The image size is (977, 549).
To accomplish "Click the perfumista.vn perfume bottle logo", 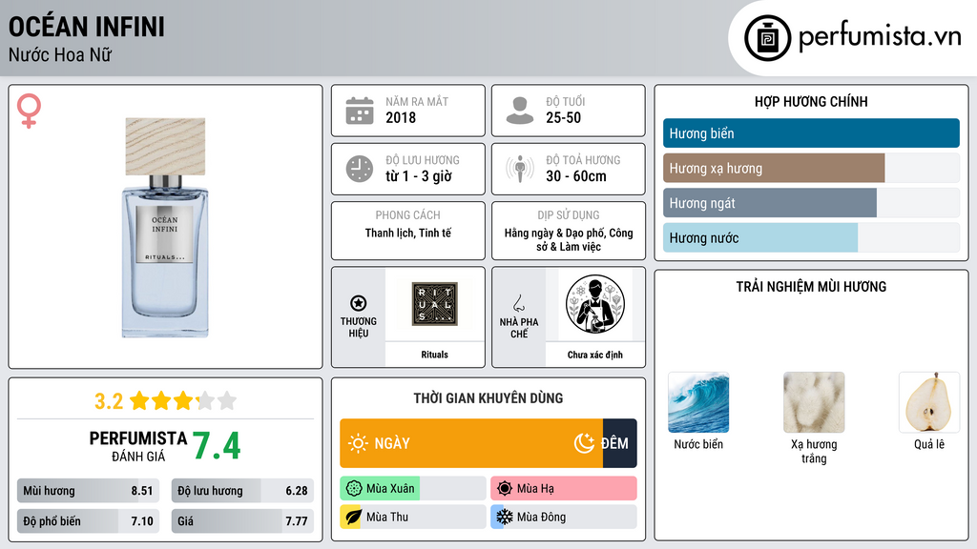I will tap(768, 38).
